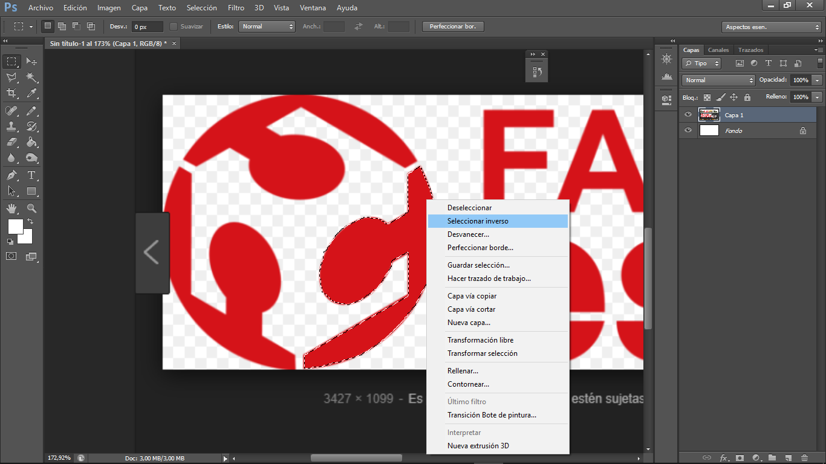826x464 pixels.
Task: Open the tool preset picker arrow
Action: 31,27
